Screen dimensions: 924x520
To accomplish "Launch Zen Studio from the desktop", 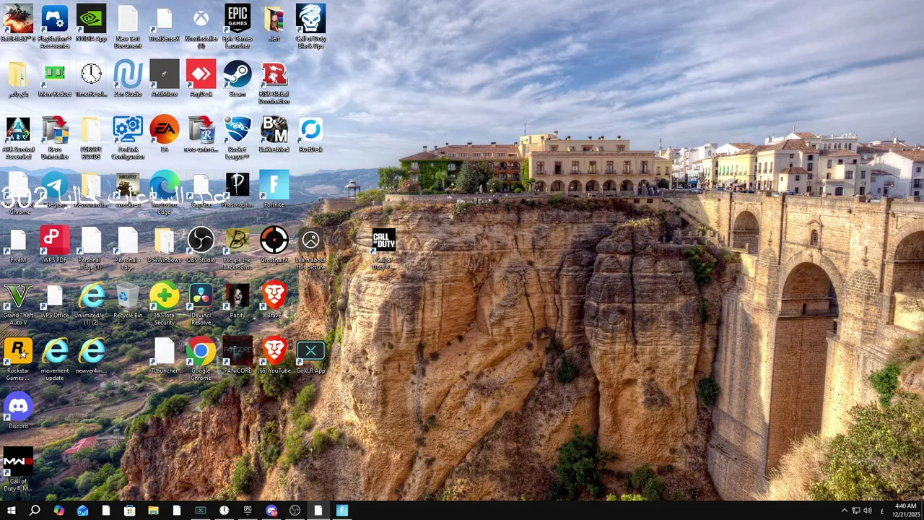I will pos(128,79).
